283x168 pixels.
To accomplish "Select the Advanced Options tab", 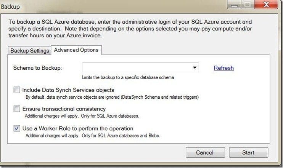I will pos(76,50).
